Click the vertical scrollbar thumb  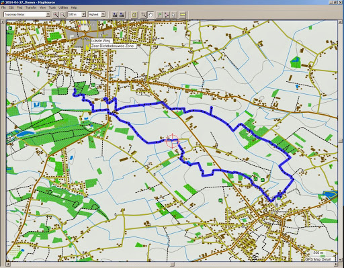click(341, 141)
